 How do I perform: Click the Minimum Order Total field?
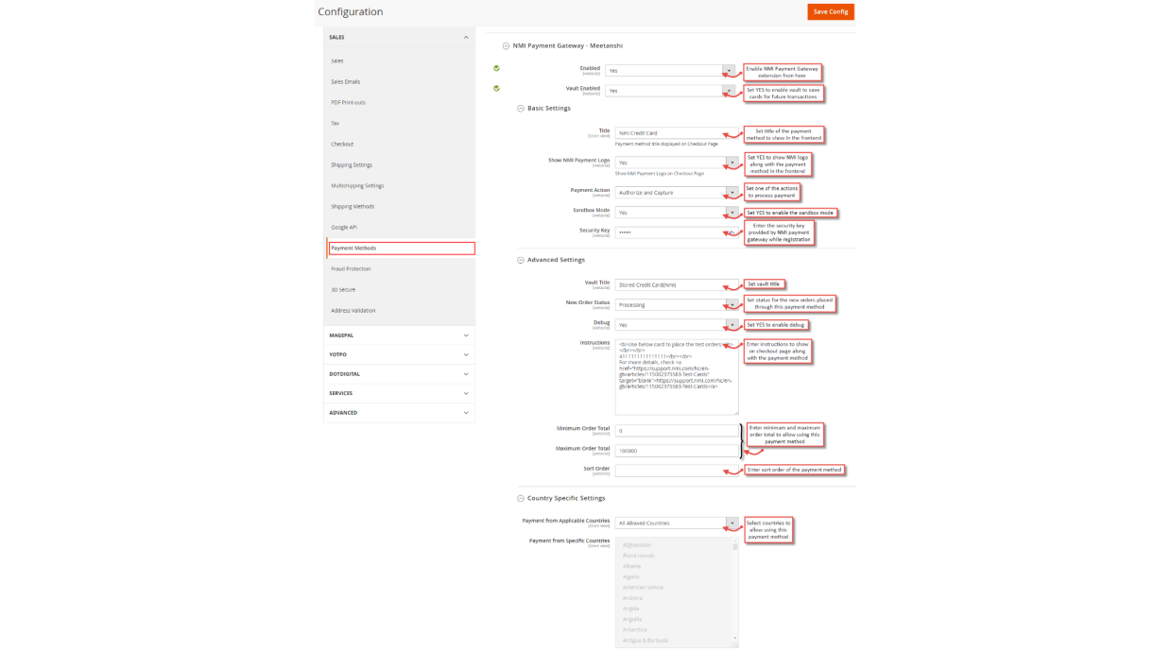pyautogui.click(x=677, y=431)
